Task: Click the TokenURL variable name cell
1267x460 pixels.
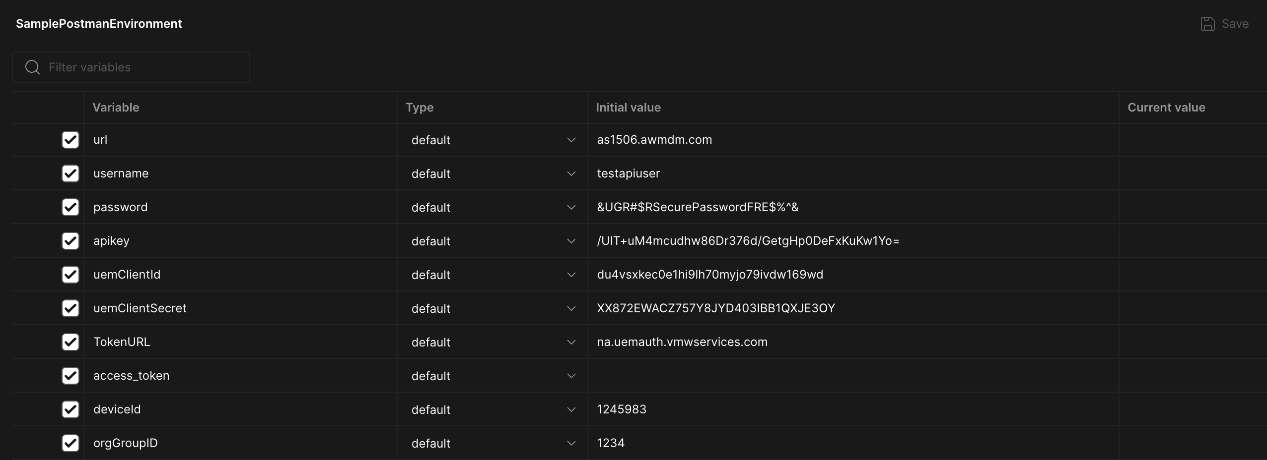Action: tap(240, 342)
